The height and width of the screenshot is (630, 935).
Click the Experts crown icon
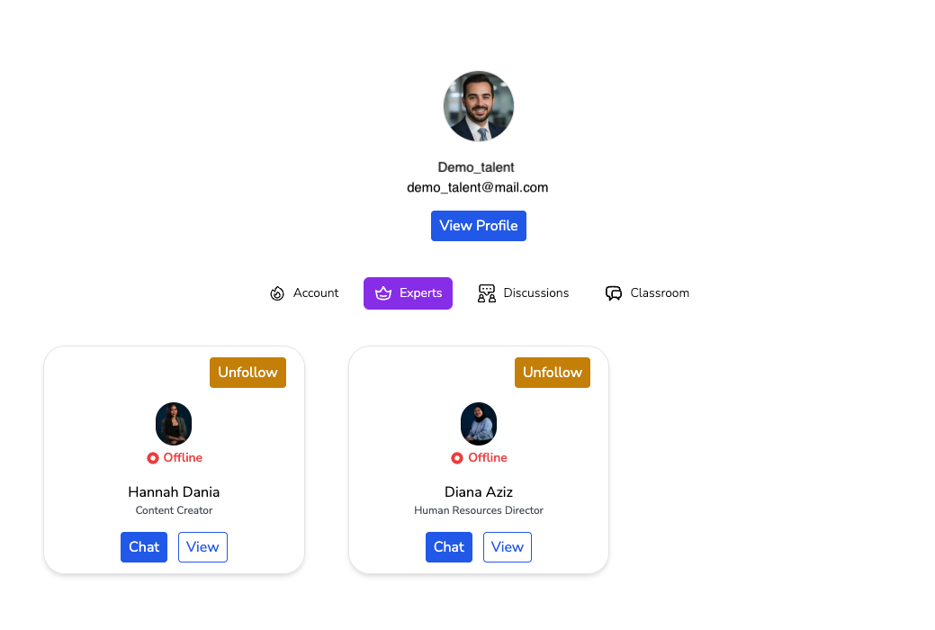(x=383, y=293)
